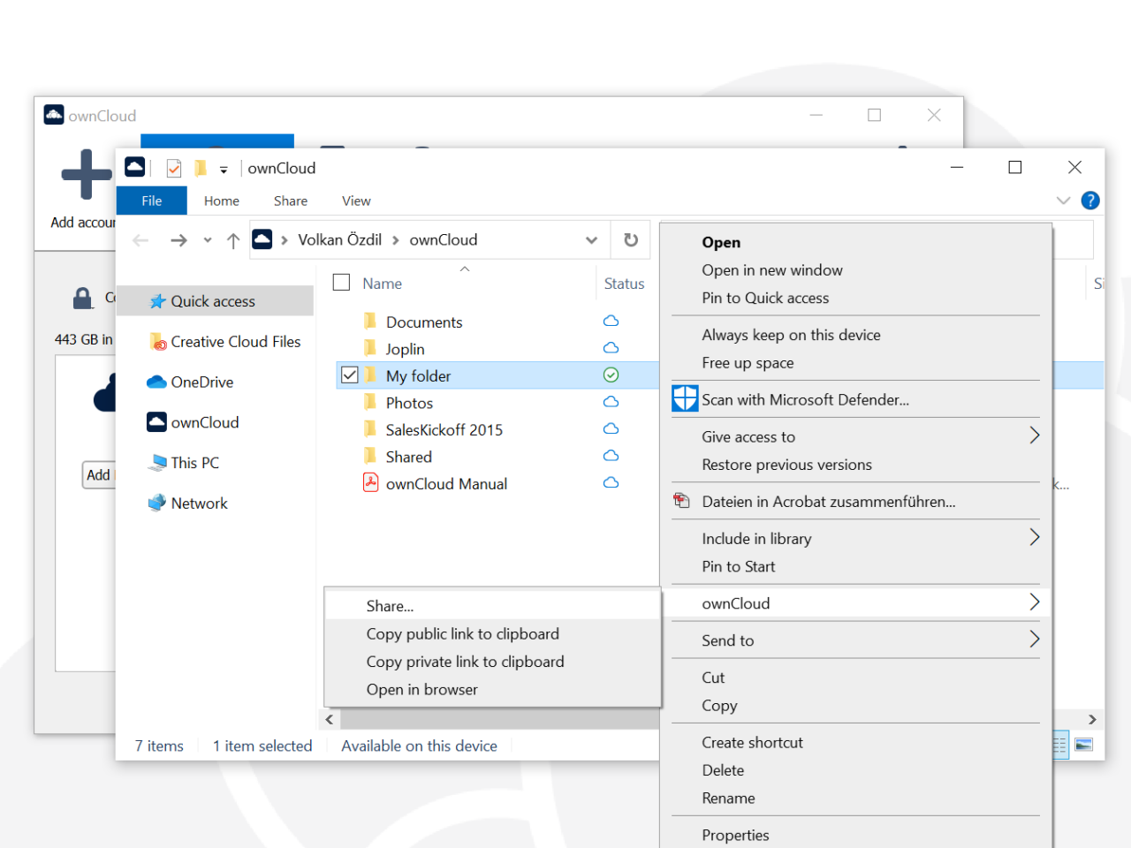
Task: Check the select-all box beside the Name header
Action: pos(341,282)
